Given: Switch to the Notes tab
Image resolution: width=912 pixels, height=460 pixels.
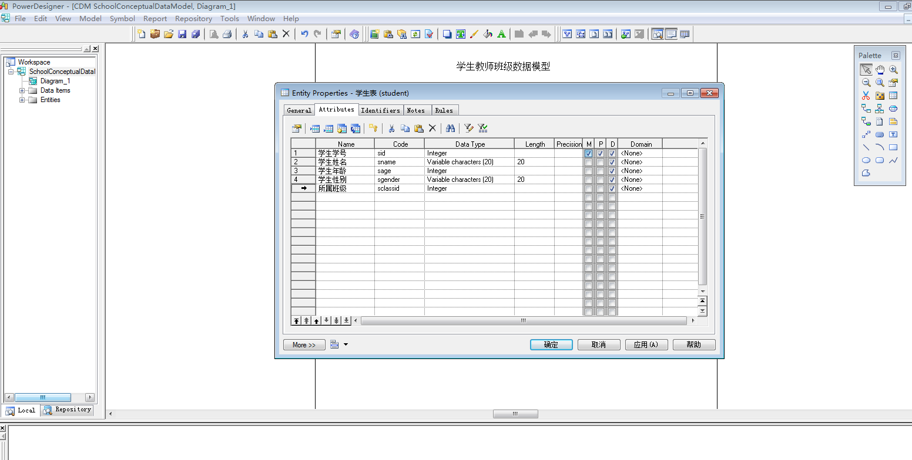Looking at the screenshot, I should click(416, 110).
